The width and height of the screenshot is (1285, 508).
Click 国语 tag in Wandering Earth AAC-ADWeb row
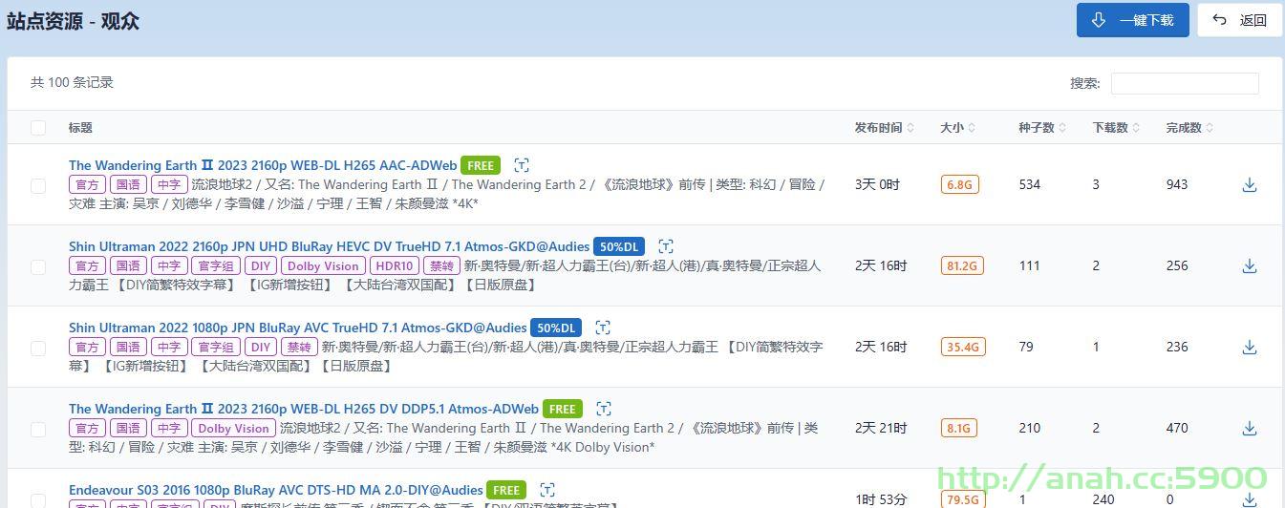(x=128, y=185)
